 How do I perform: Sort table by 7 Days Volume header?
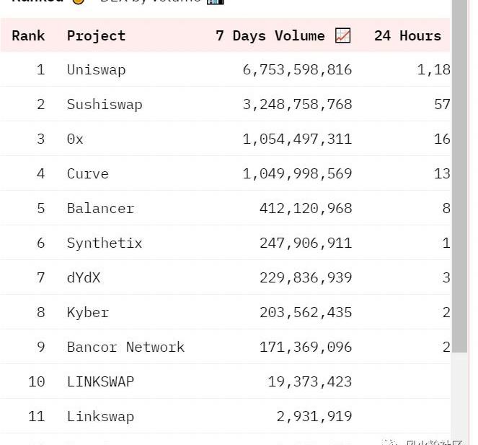[270, 35]
